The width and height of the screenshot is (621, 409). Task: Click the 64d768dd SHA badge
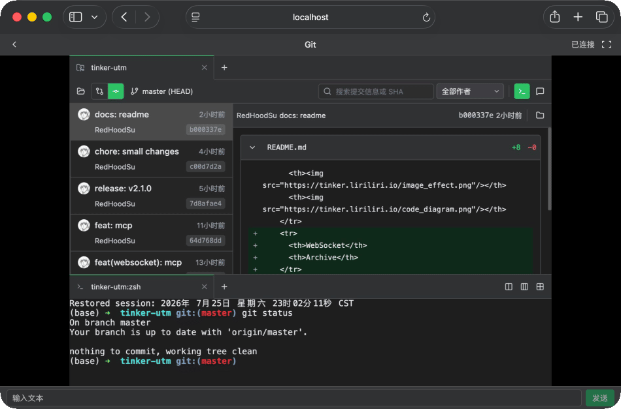pyautogui.click(x=205, y=240)
